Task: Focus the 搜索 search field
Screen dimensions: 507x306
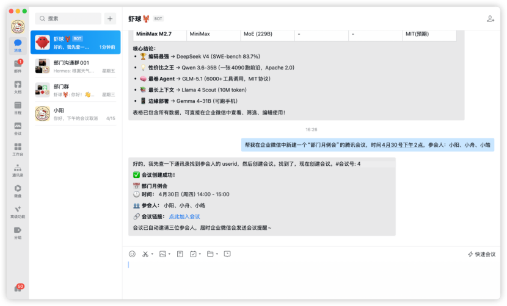Action: 68,19
